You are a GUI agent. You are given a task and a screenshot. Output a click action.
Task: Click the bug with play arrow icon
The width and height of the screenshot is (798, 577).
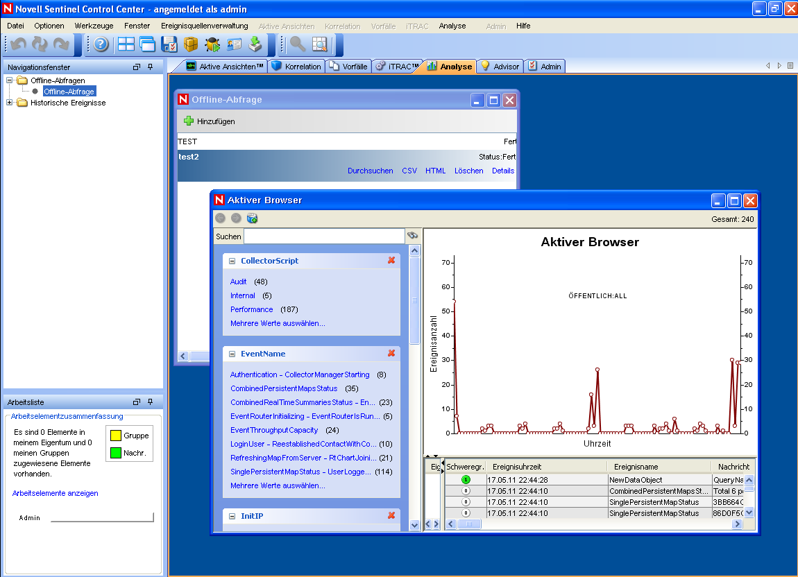[212, 44]
